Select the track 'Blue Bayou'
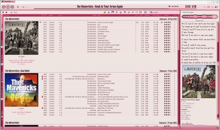The image size is (220, 130). point(101,79)
